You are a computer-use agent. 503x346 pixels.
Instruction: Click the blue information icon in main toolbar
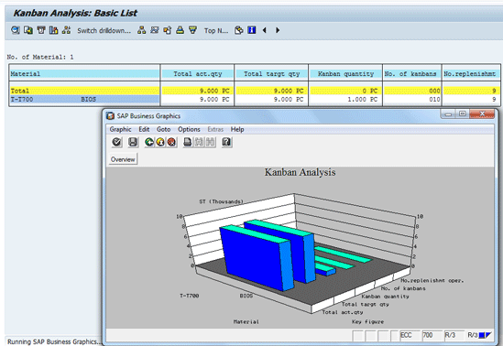252,30
